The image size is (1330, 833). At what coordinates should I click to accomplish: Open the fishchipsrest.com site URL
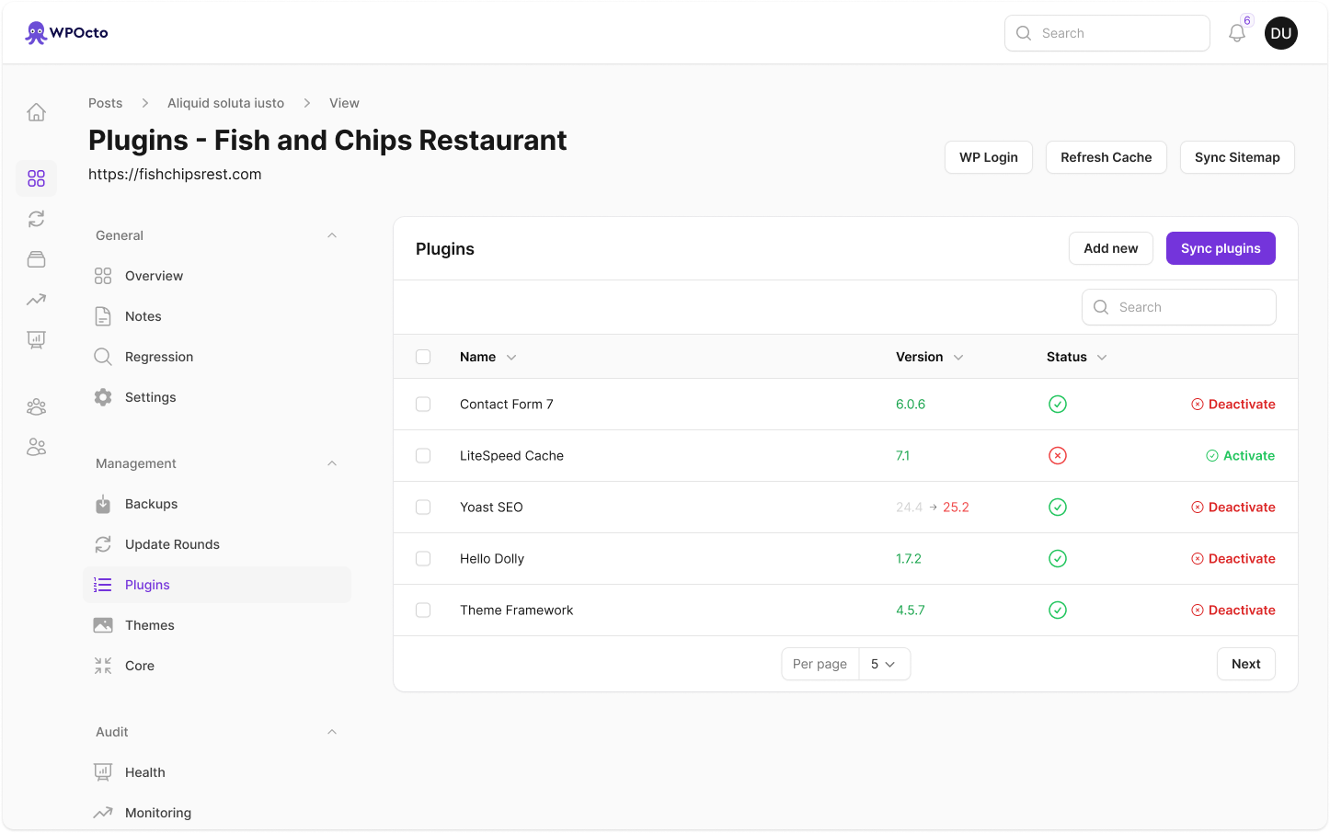coord(175,175)
